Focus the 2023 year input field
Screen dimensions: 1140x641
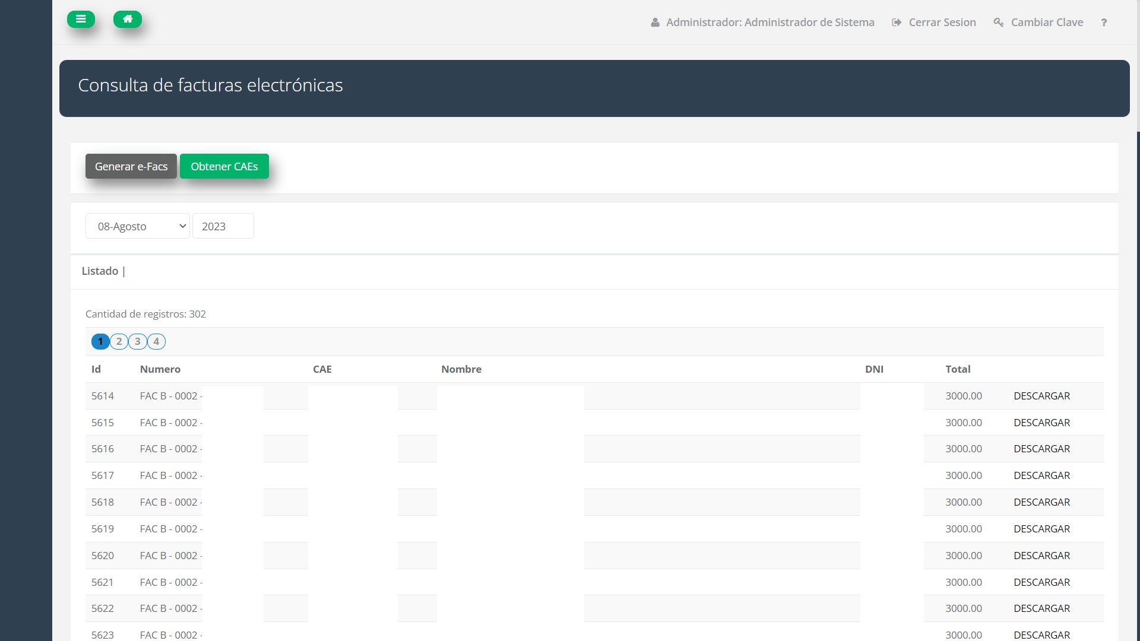[223, 226]
